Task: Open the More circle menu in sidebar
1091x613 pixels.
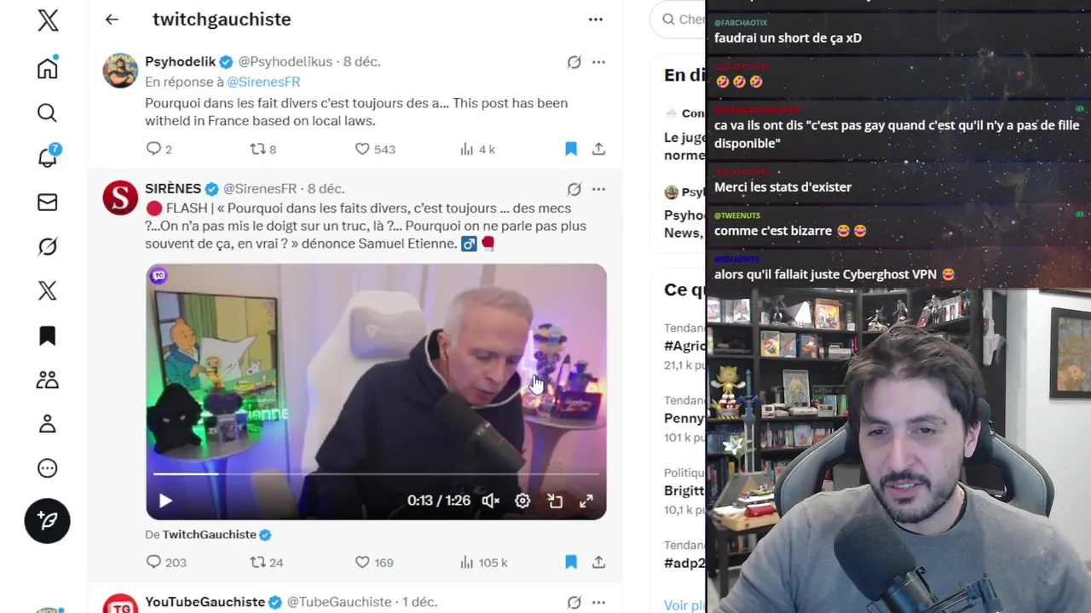Action: [x=48, y=468]
